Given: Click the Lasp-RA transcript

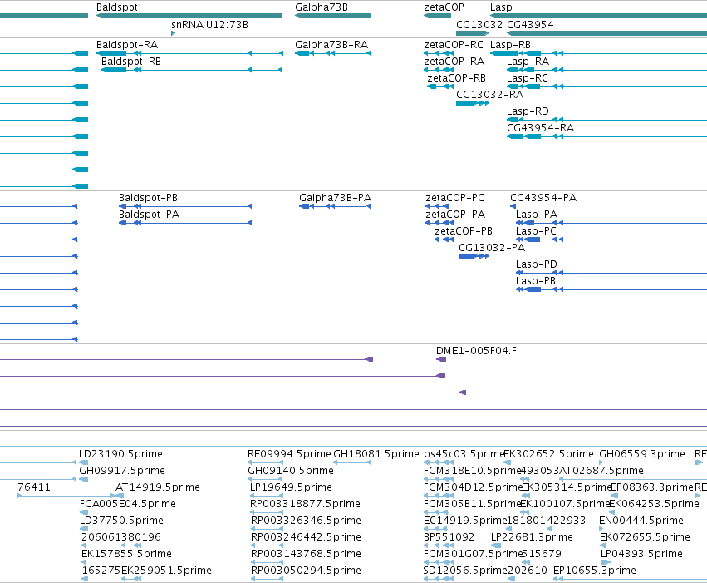Looking at the screenshot, I should [x=607, y=70].
